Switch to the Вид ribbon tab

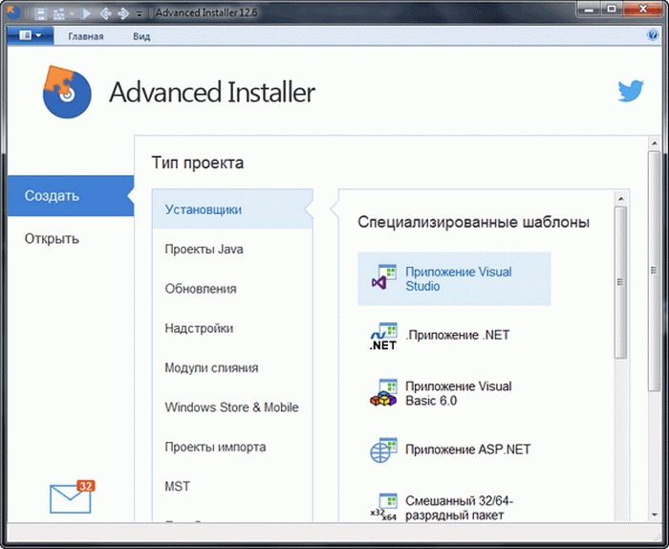(141, 35)
